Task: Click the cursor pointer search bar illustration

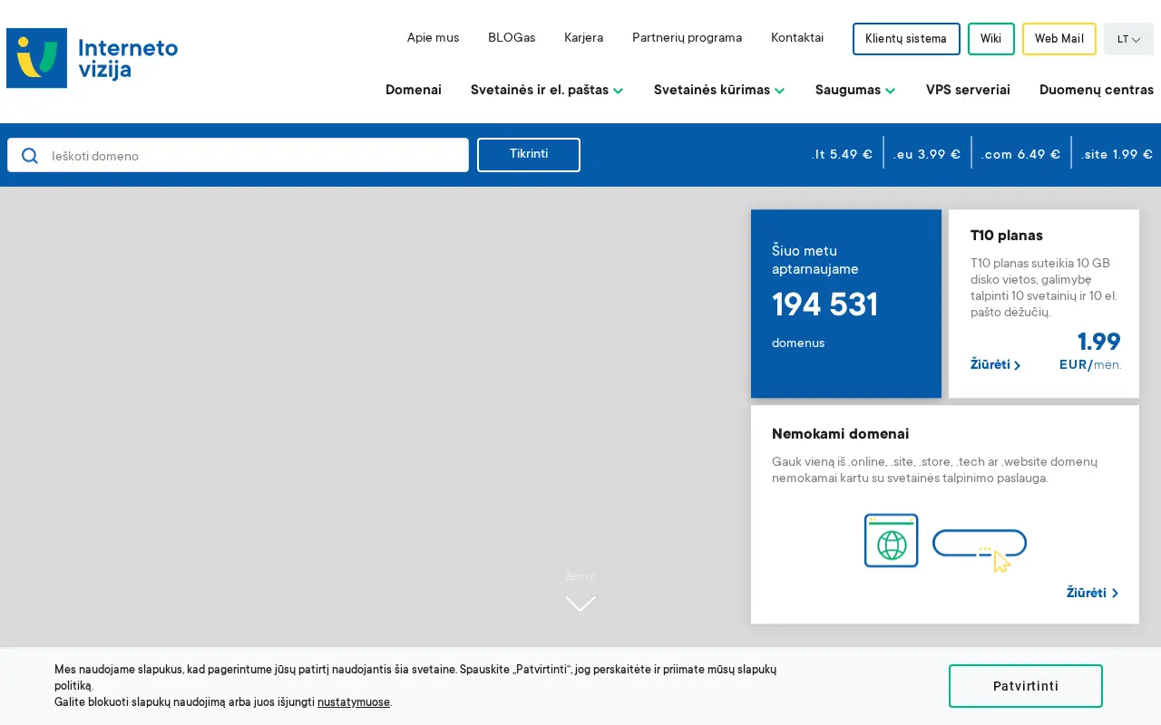Action: [x=980, y=549]
